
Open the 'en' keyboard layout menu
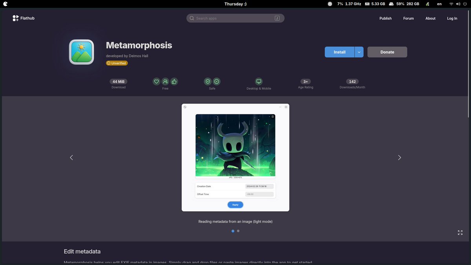pos(439,4)
